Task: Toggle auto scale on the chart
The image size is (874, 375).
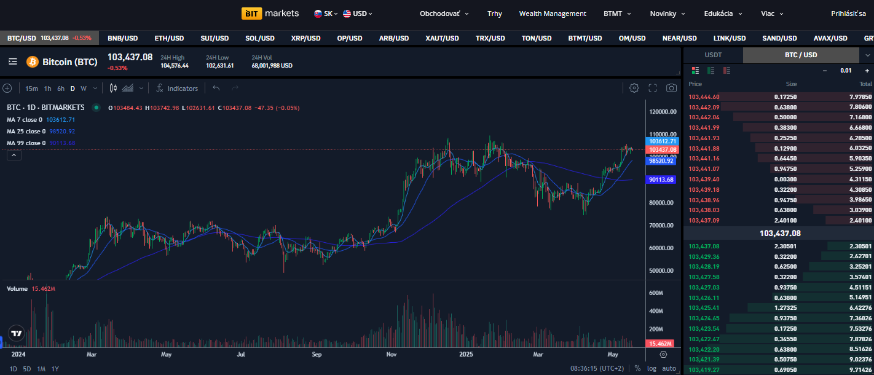Action: (669, 368)
